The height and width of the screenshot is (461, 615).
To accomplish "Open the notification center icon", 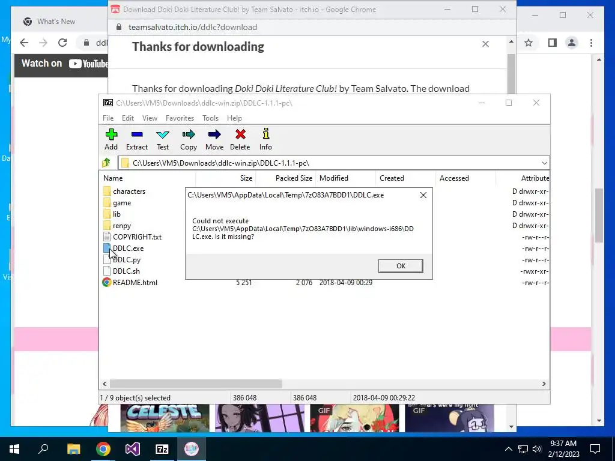I will pyautogui.click(x=595, y=449).
